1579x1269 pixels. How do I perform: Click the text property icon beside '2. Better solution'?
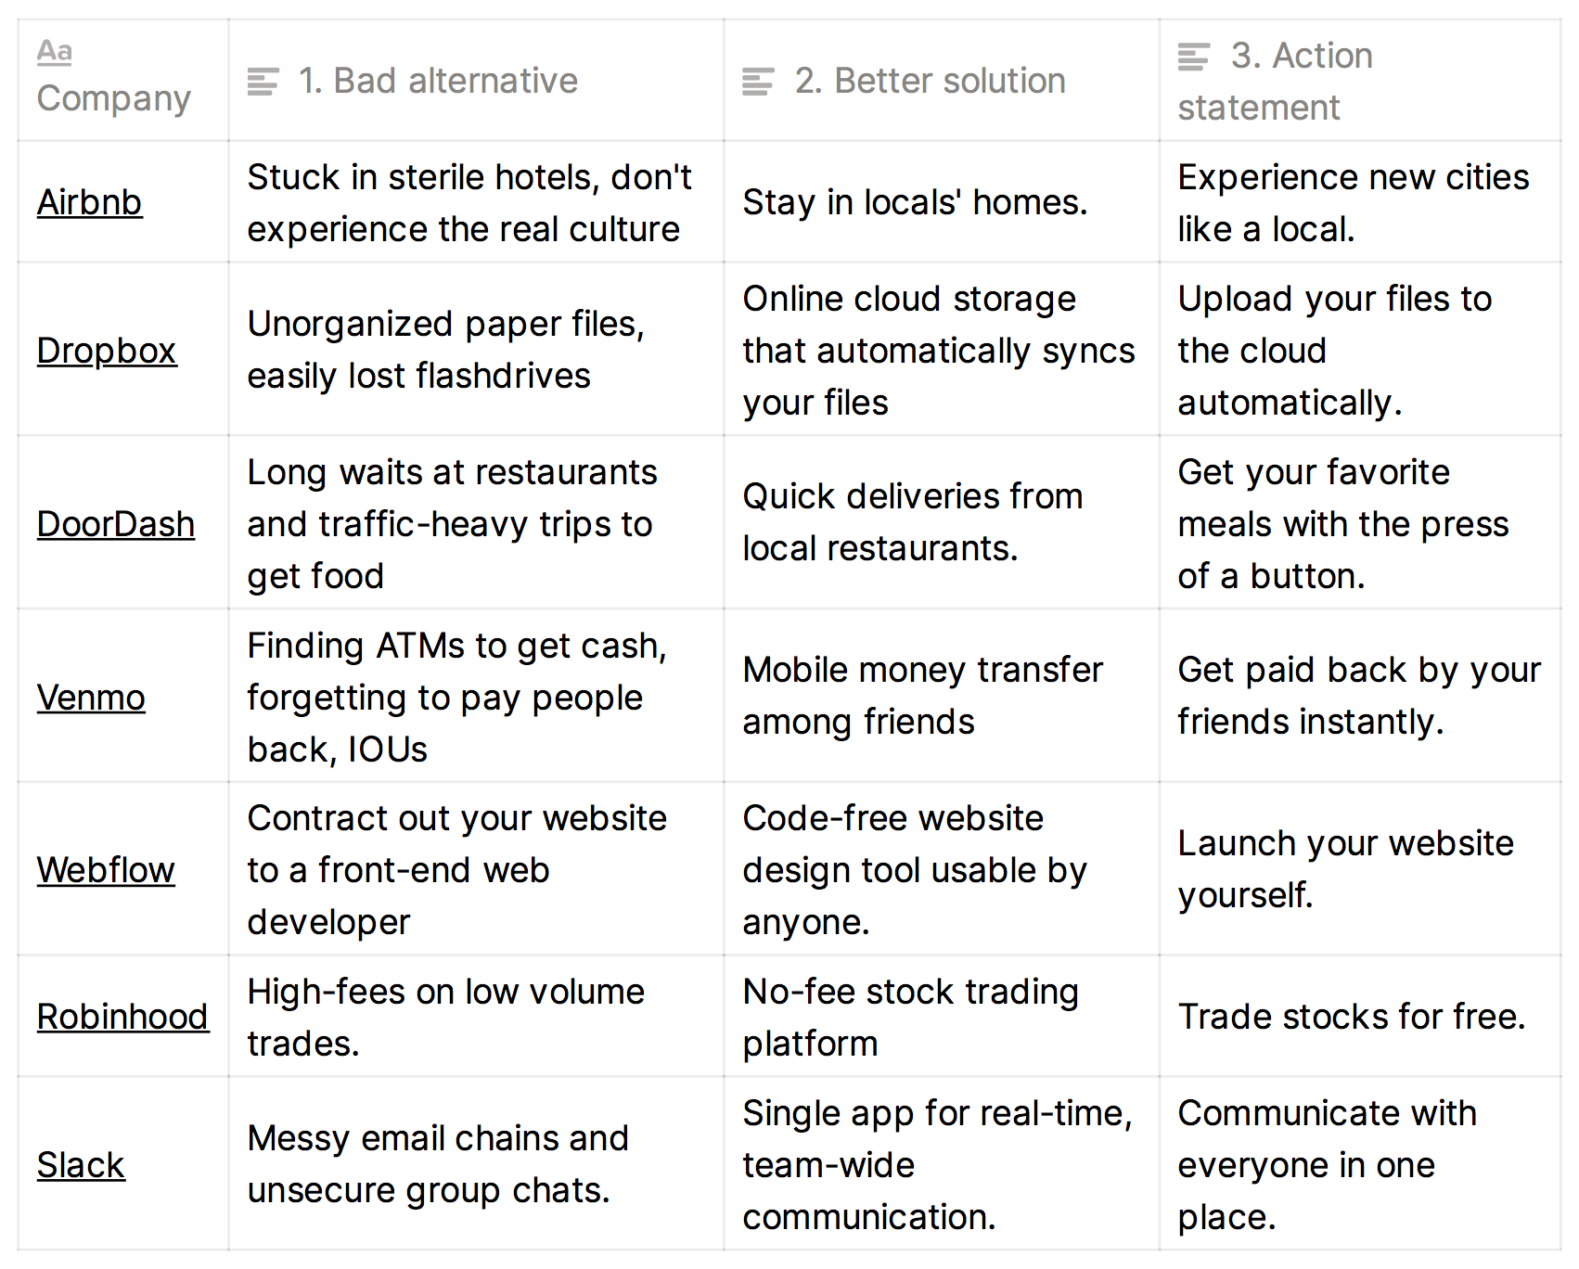[x=757, y=80]
